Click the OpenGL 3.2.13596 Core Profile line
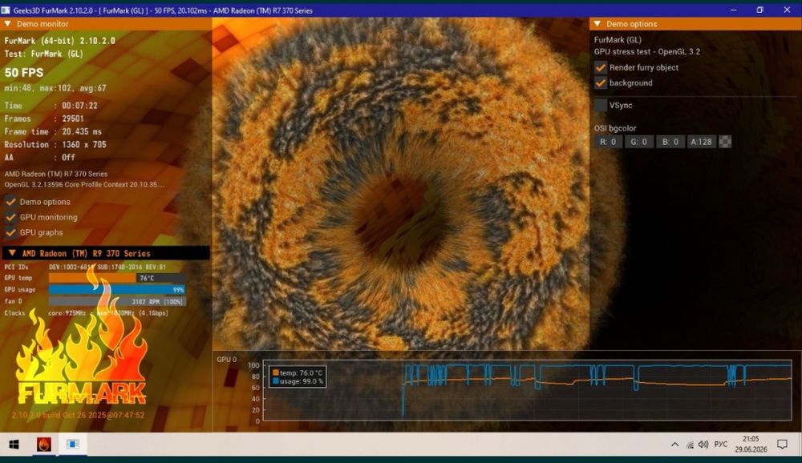 click(x=84, y=184)
